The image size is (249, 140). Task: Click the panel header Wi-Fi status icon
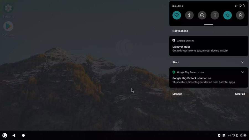click(240, 6)
